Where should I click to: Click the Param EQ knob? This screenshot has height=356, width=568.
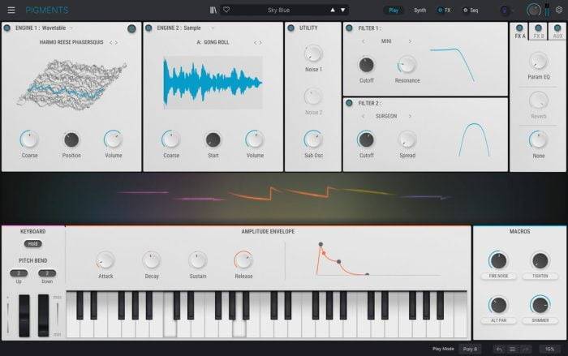[538, 62]
